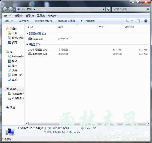Click the Favorites star icon
This screenshot has height=143, width=152.
point(7,28)
